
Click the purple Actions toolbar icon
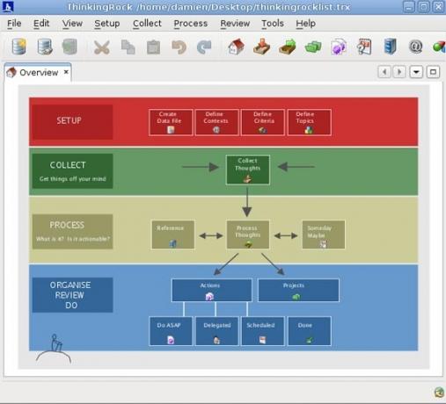click(x=339, y=47)
